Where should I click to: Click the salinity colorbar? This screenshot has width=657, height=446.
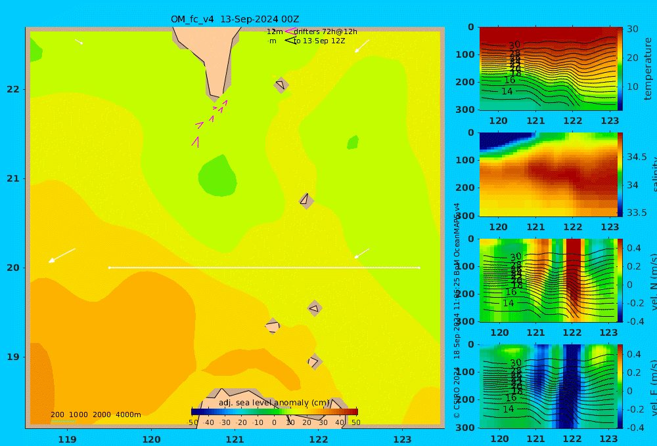pos(620,174)
